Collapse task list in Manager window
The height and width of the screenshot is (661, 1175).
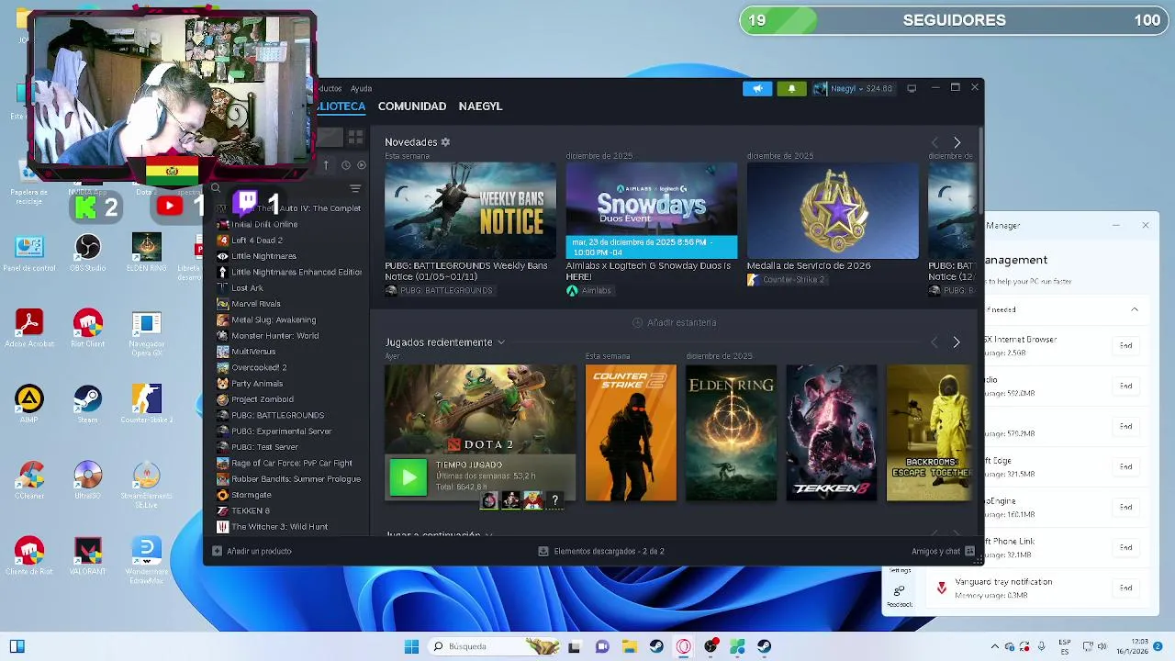coord(1135,309)
